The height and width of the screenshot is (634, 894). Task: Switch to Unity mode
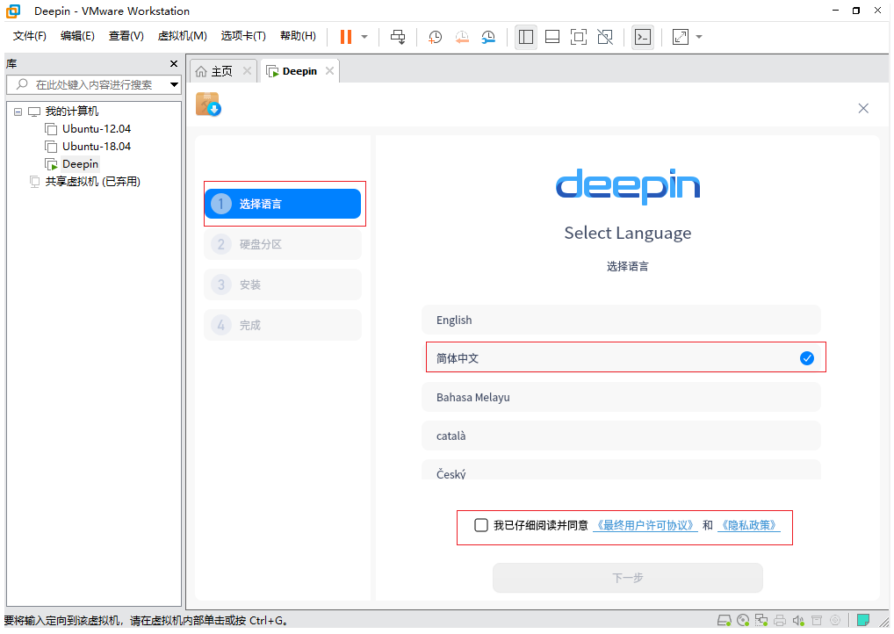coord(605,37)
